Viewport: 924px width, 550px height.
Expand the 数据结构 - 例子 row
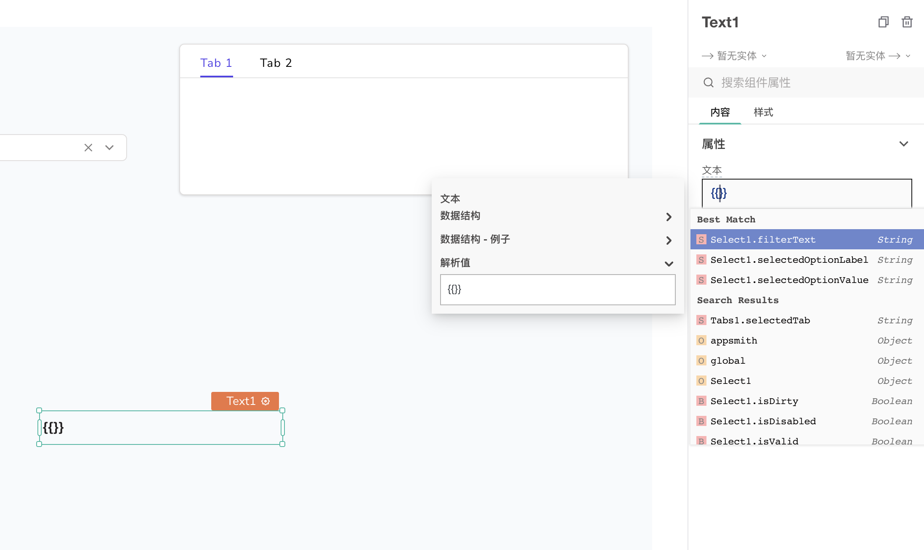(669, 241)
